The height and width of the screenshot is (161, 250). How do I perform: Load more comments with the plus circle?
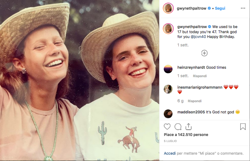tap(204, 53)
